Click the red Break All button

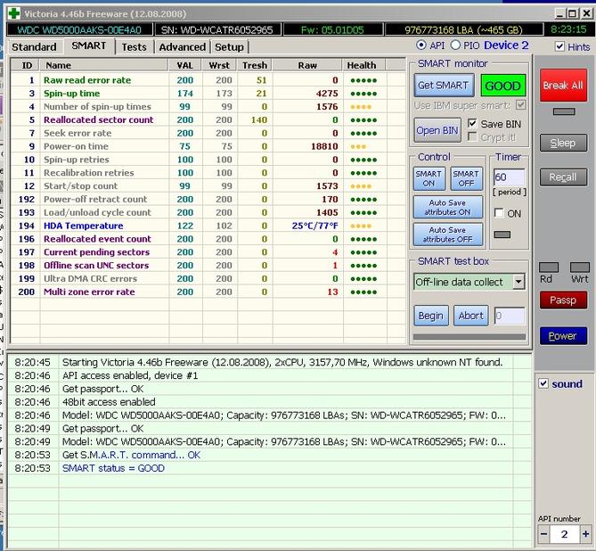pyautogui.click(x=563, y=86)
